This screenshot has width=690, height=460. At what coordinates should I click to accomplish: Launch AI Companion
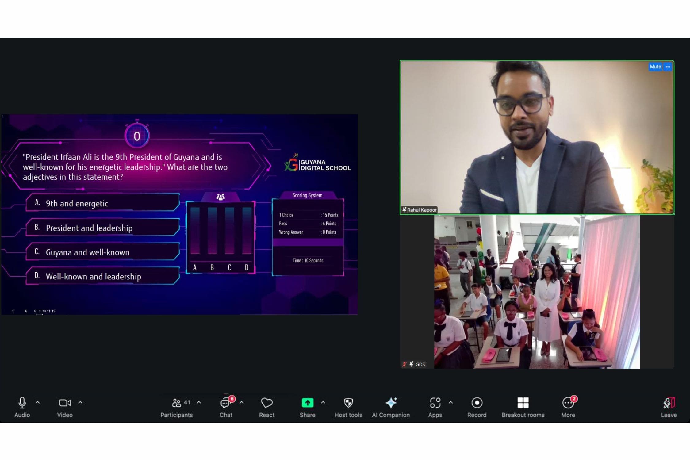tap(391, 403)
